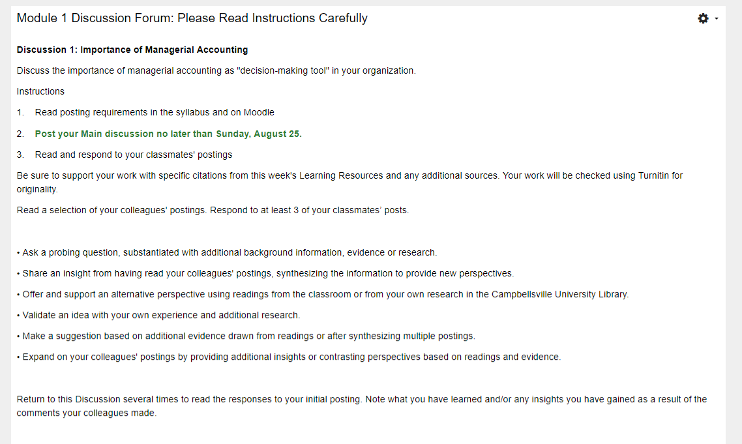Select the 'Ask a probing question' bullet
Viewport: 742px width, 444px height.
[227, 253]
